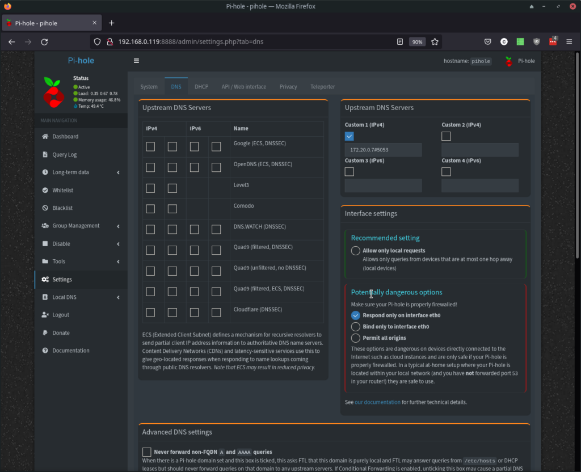Screen dimensions: 581x472
Task: Click the uBlock Origin shield extension icon
Action: pos(537,42)
